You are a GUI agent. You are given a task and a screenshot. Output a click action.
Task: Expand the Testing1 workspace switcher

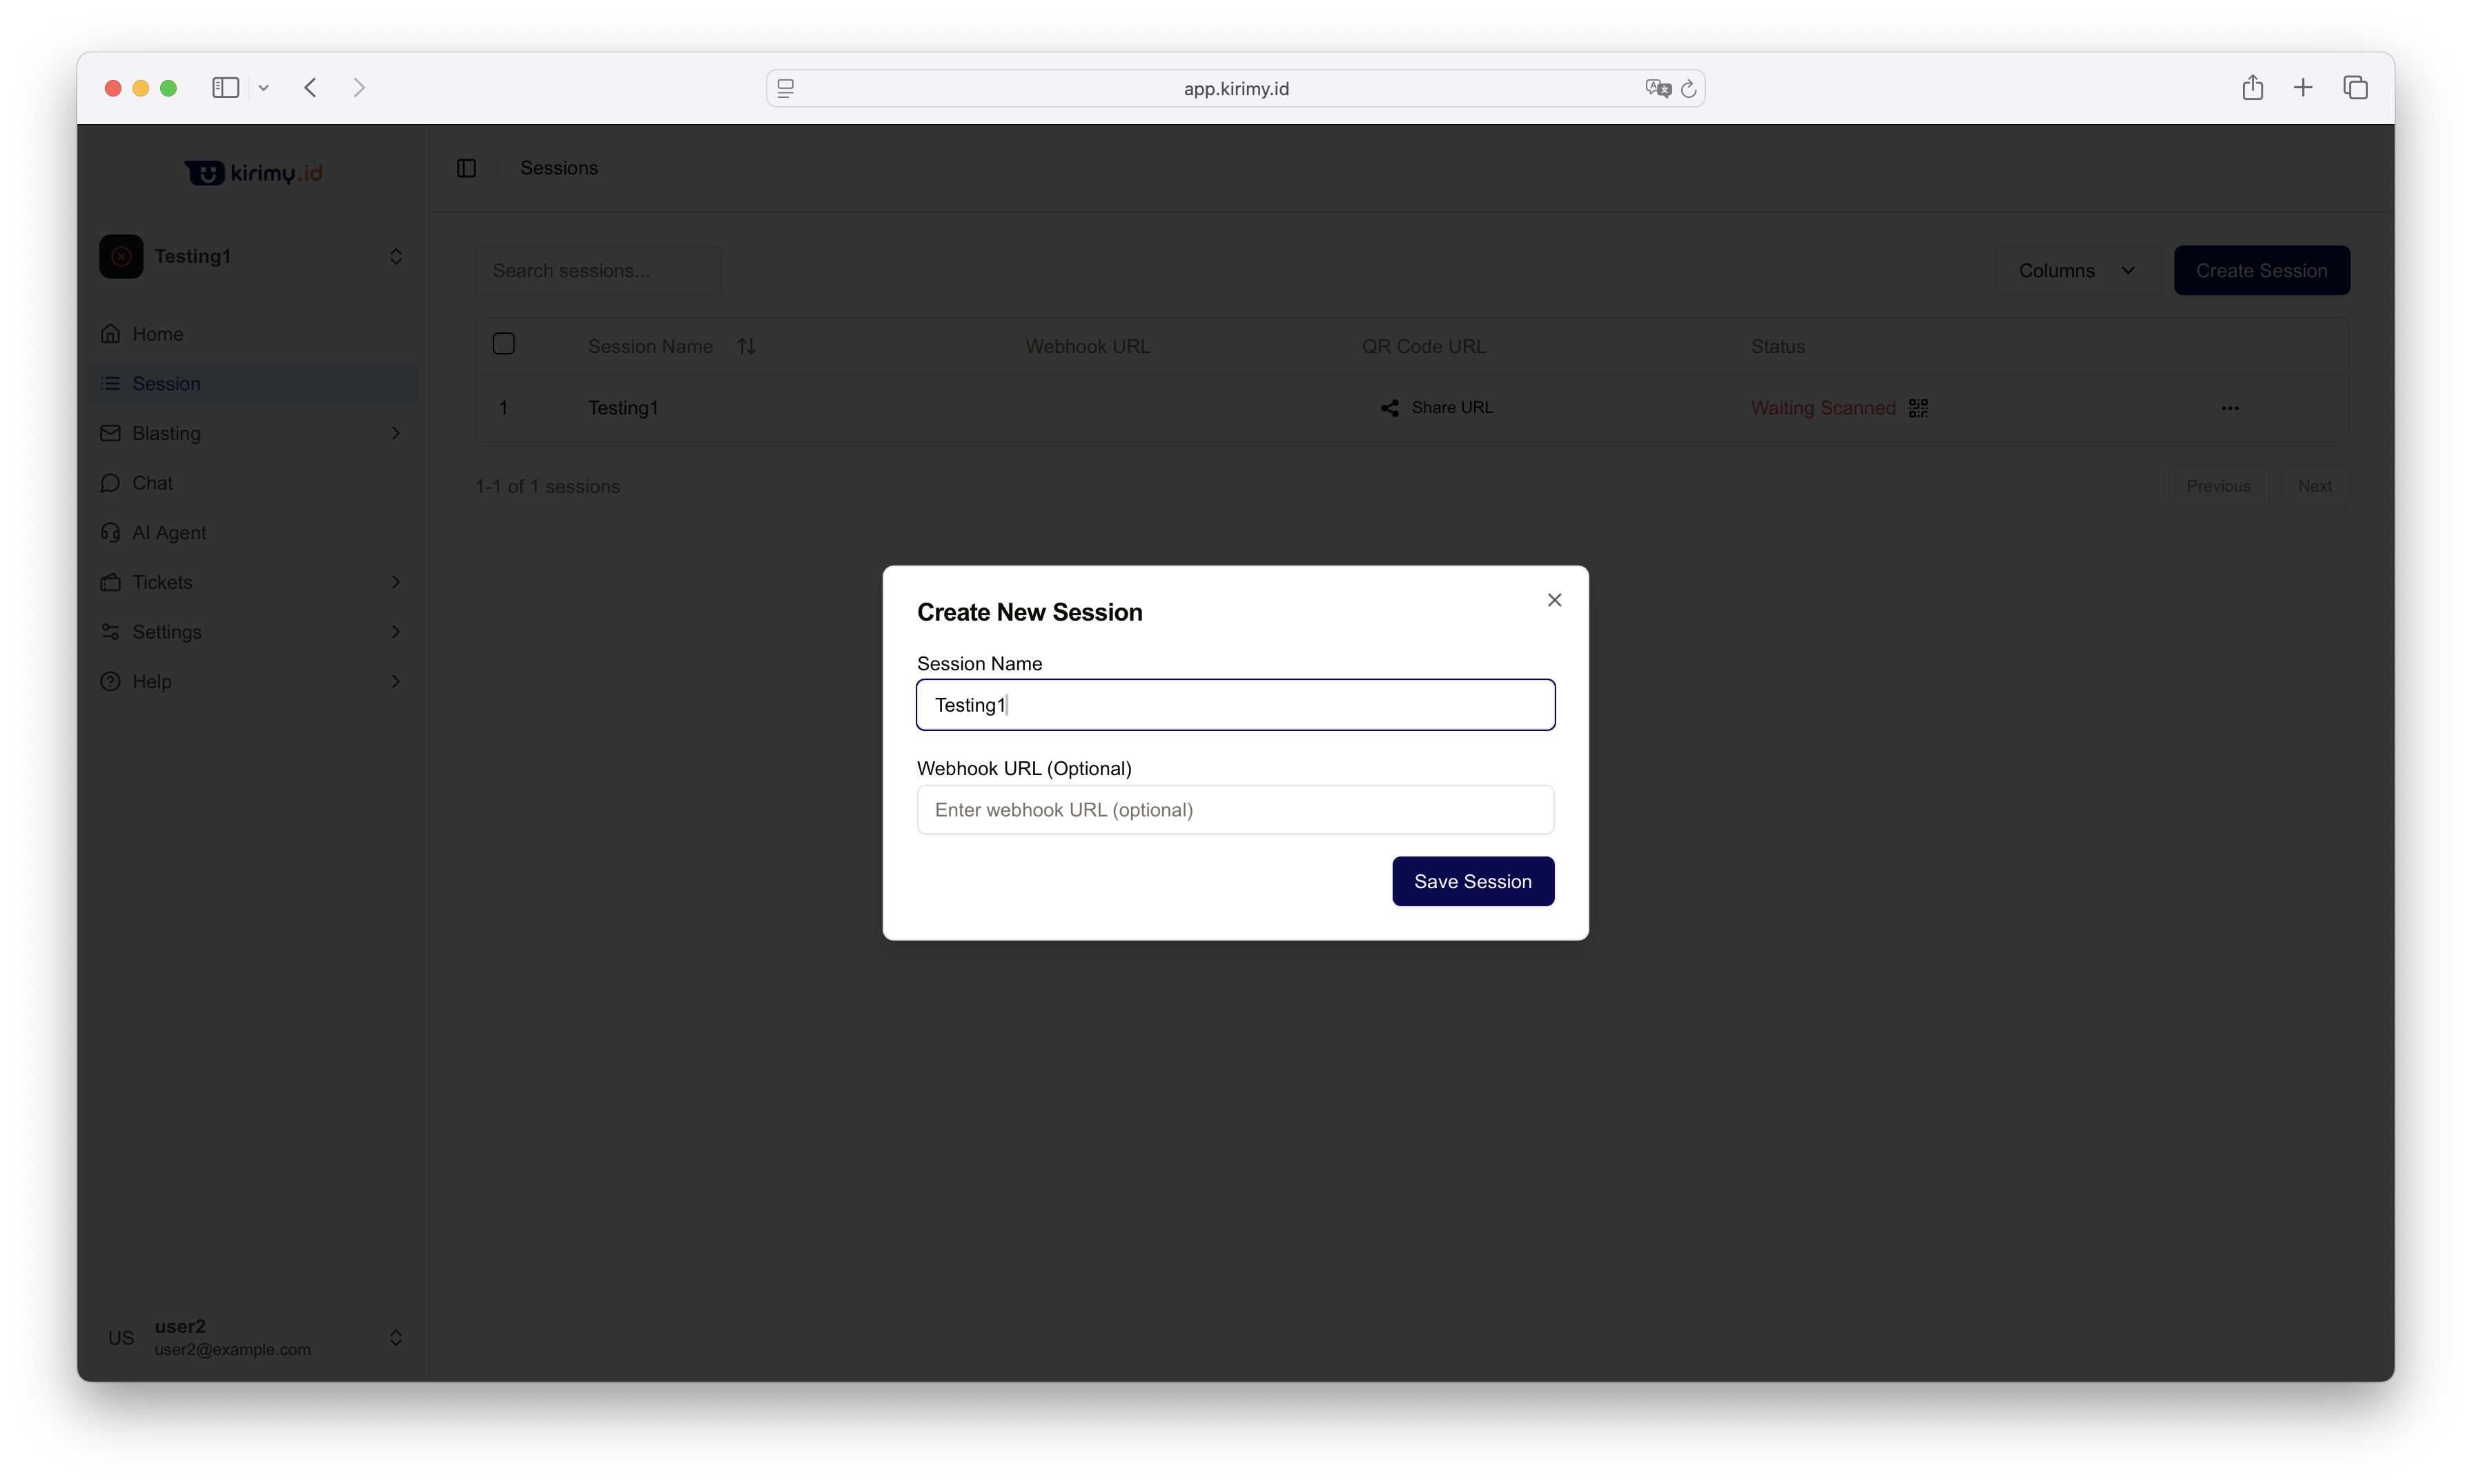[x=395, y=257]
